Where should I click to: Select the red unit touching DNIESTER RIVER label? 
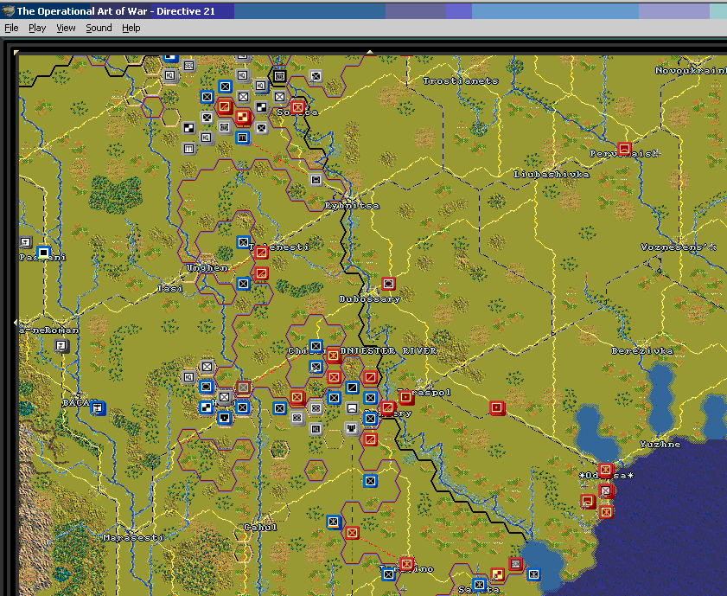(x=334, y=356)
